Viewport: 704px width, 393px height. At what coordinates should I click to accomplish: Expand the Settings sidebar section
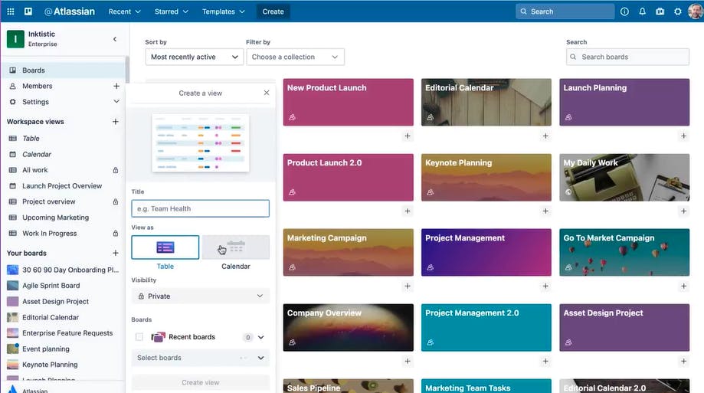(116, 102)
